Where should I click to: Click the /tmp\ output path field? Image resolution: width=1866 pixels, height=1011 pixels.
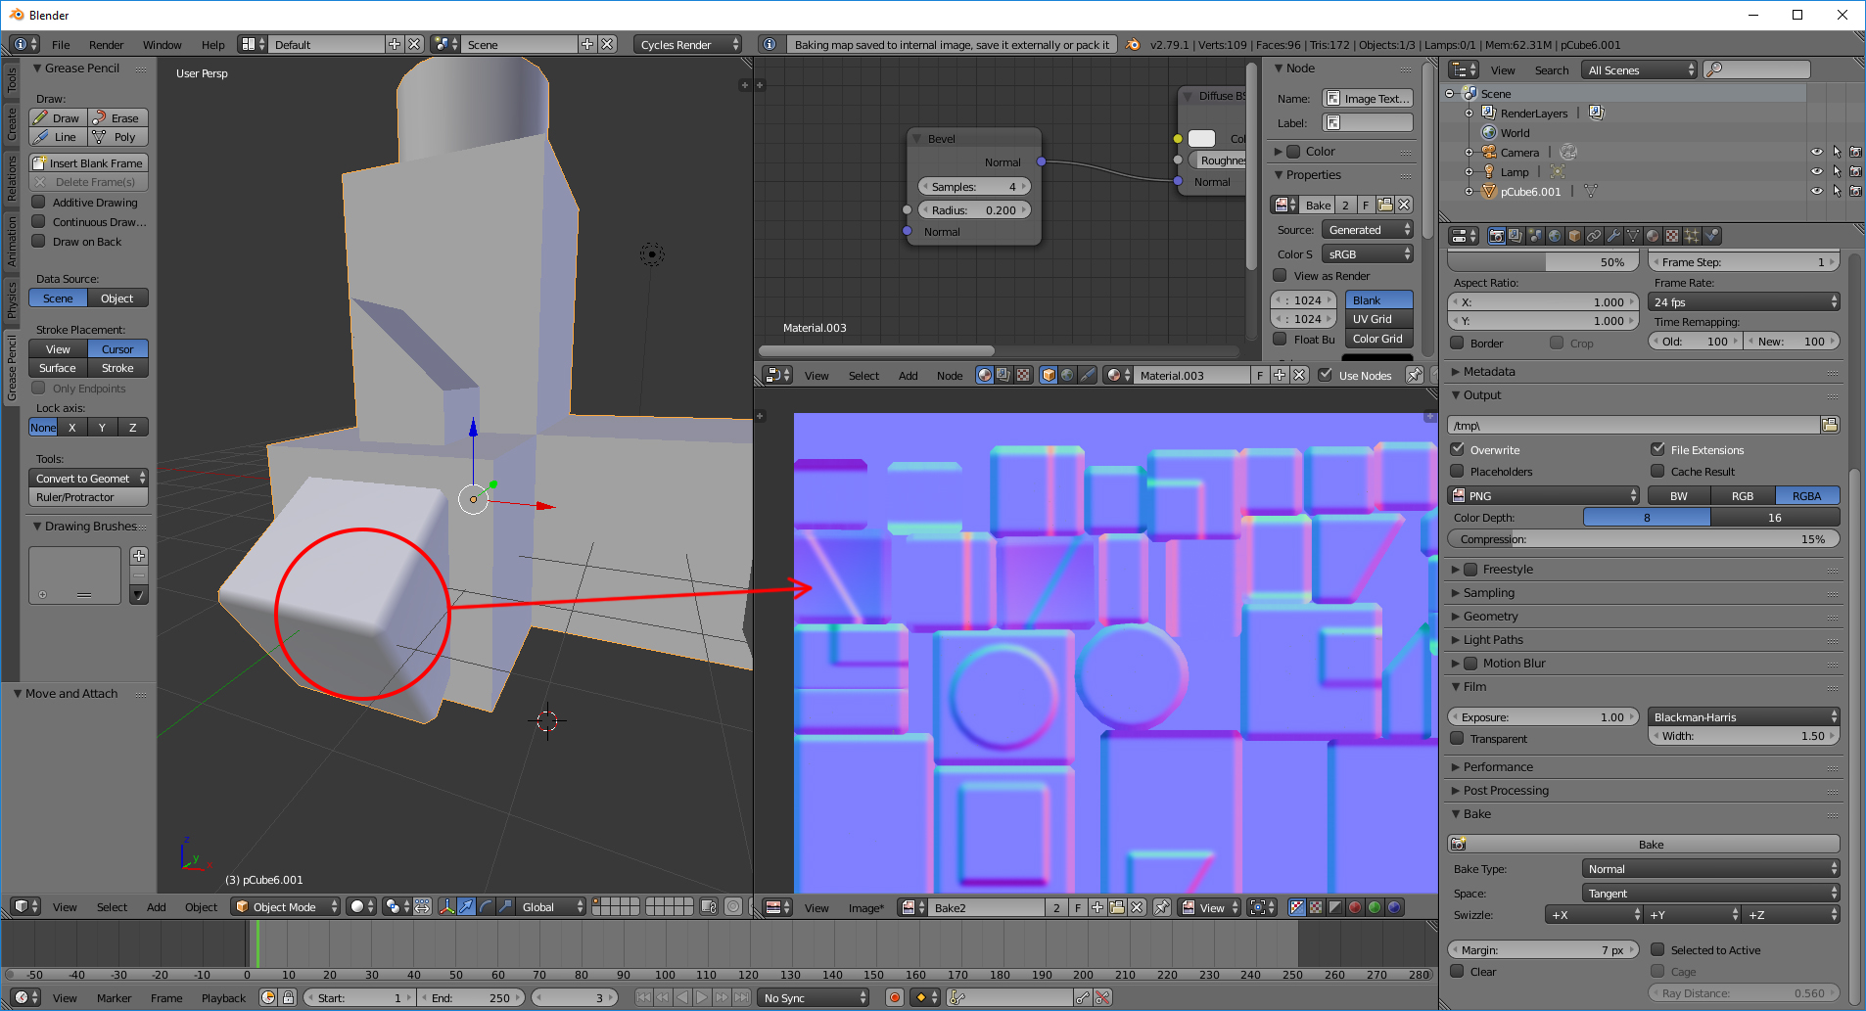1633,425
